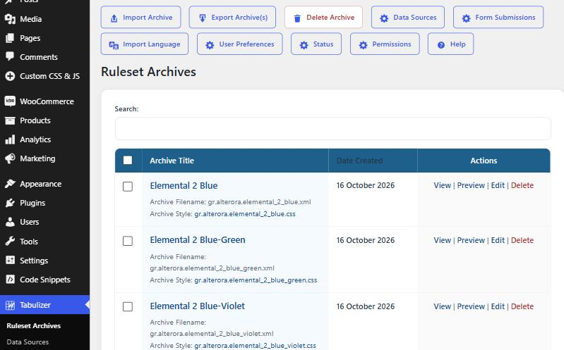Open gr.alterora.elemental_2_blue.css style link
Screen dimensions: 564x350
[245, 214]
